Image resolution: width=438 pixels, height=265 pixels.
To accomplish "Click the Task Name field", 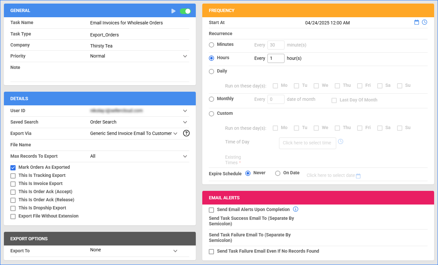I will coord(140,23).
